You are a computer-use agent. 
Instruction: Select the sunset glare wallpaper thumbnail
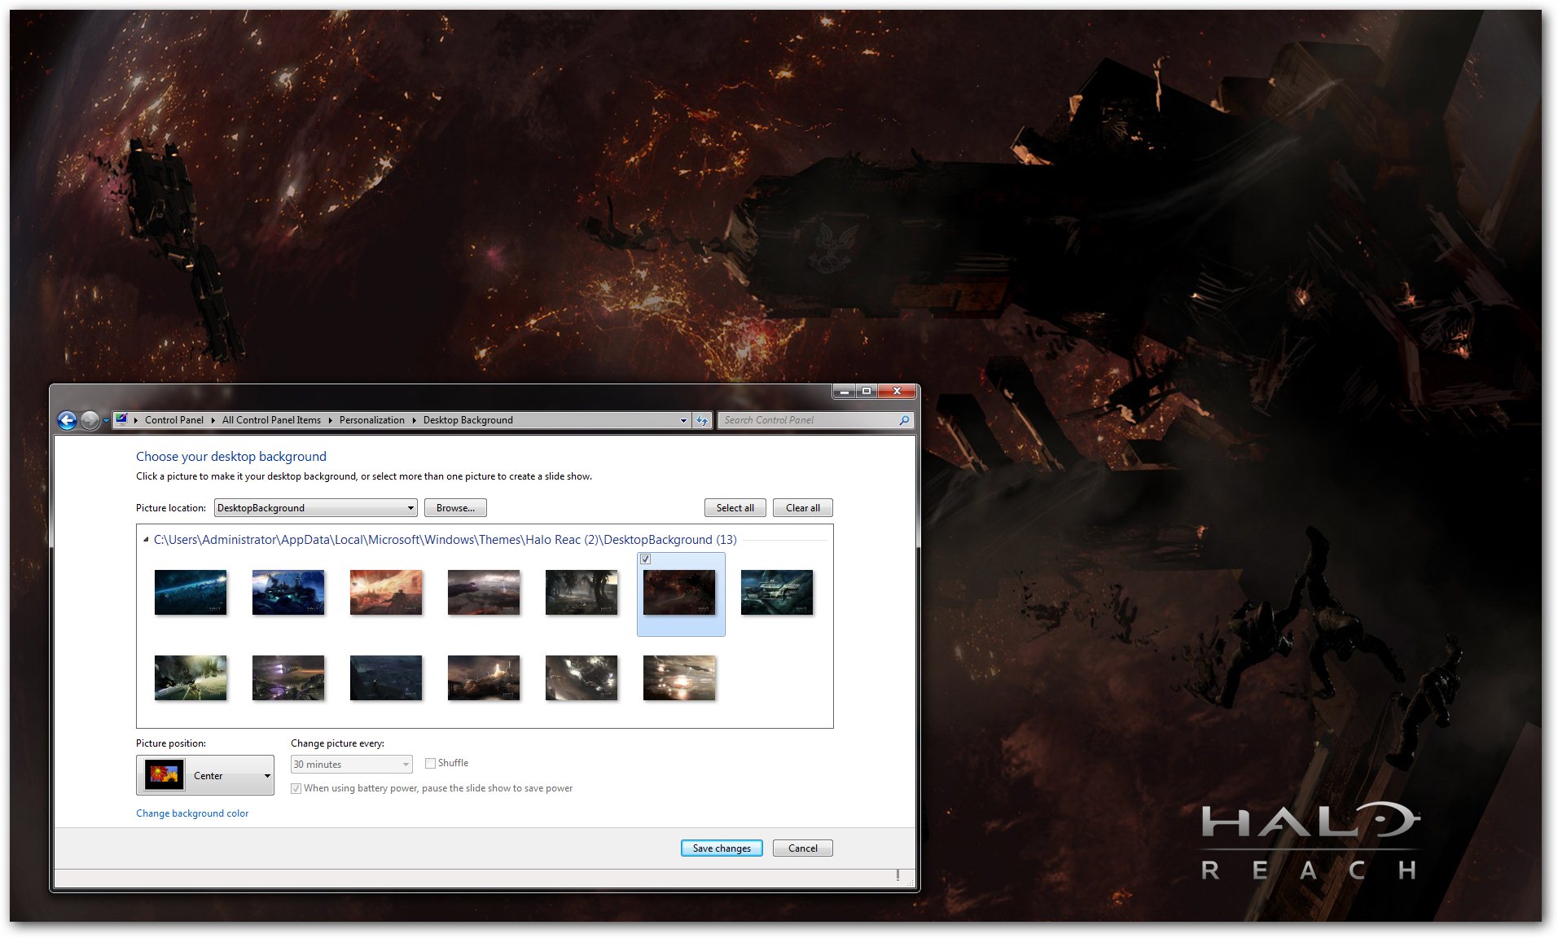pos(679,677)
